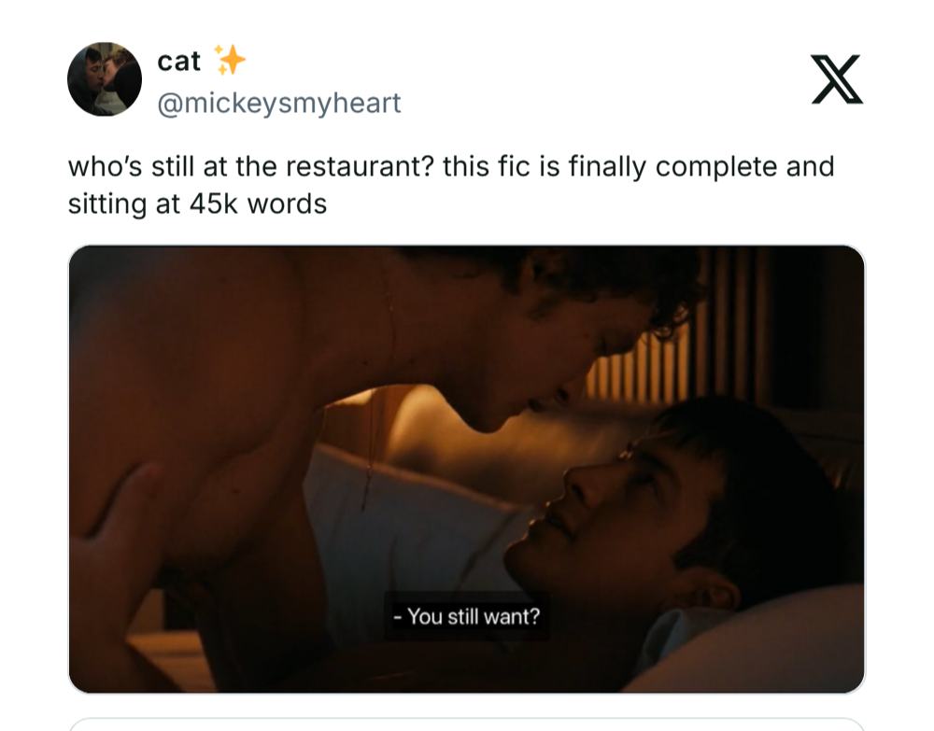Image resolution: width=934 pixels, height=731 pixels.
Task: Click the 'You still want?' subtitle caption
Action: pyautogui.click(x=467, y=616)
